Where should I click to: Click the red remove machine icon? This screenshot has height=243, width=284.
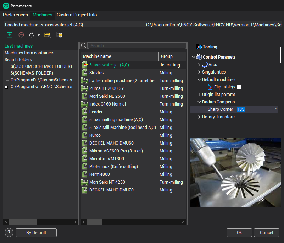(21, 35)
